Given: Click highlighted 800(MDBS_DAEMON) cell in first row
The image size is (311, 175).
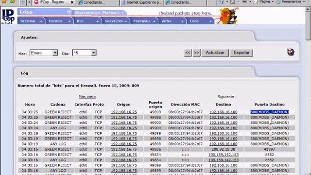Looking at the screenshot, I should [x=269, y=112].
